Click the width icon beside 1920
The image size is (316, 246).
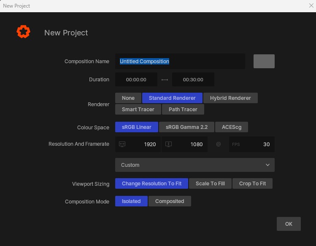[122, 144]
